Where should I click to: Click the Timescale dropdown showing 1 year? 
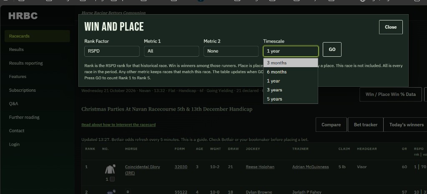tap(291, 51)
